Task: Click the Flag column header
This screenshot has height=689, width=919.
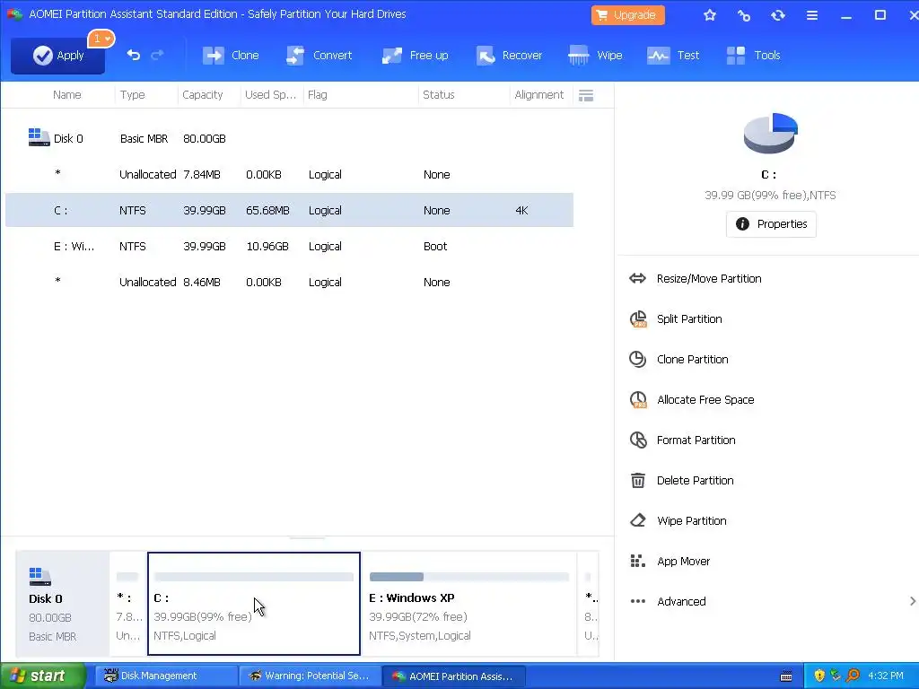Action: pyautogui.click(x=317, y=95)
